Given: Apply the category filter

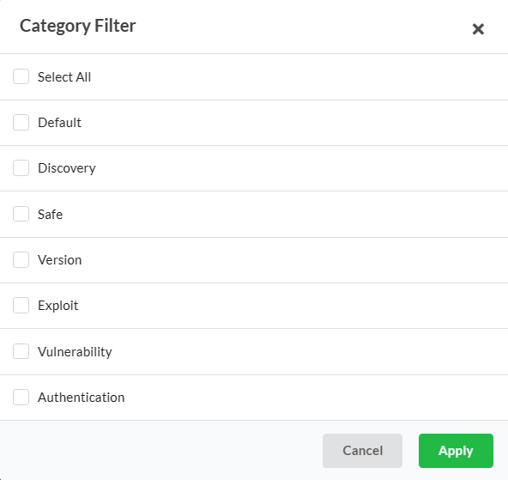Looking at the screenshot, I should (456, 451).
